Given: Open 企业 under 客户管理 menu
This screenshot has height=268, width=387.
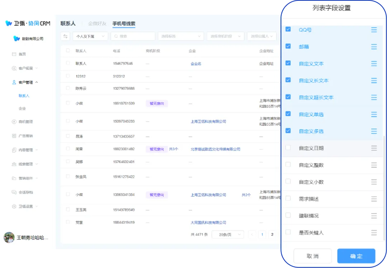Looking at the screenshot, I should point(22,109).
